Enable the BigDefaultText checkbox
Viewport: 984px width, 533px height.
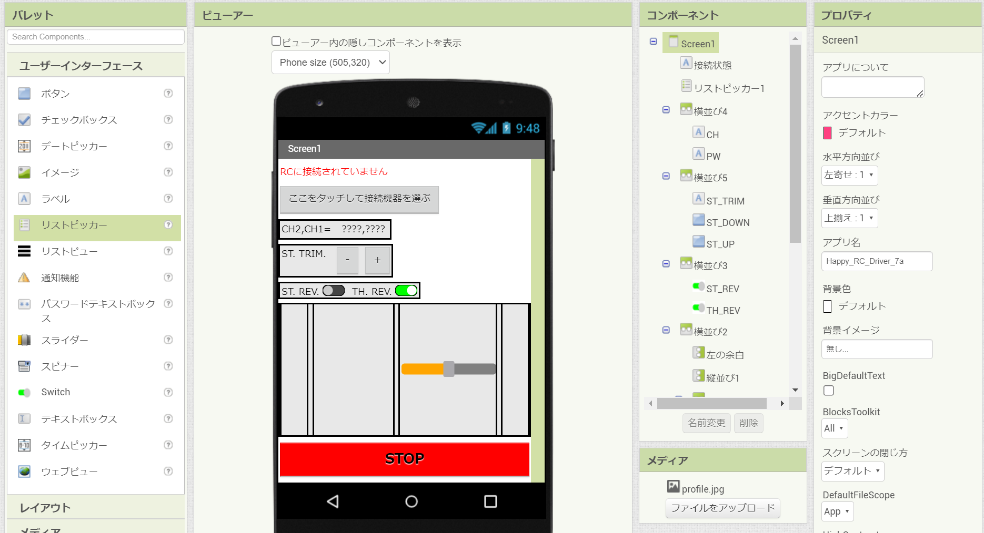coord(829,390)
